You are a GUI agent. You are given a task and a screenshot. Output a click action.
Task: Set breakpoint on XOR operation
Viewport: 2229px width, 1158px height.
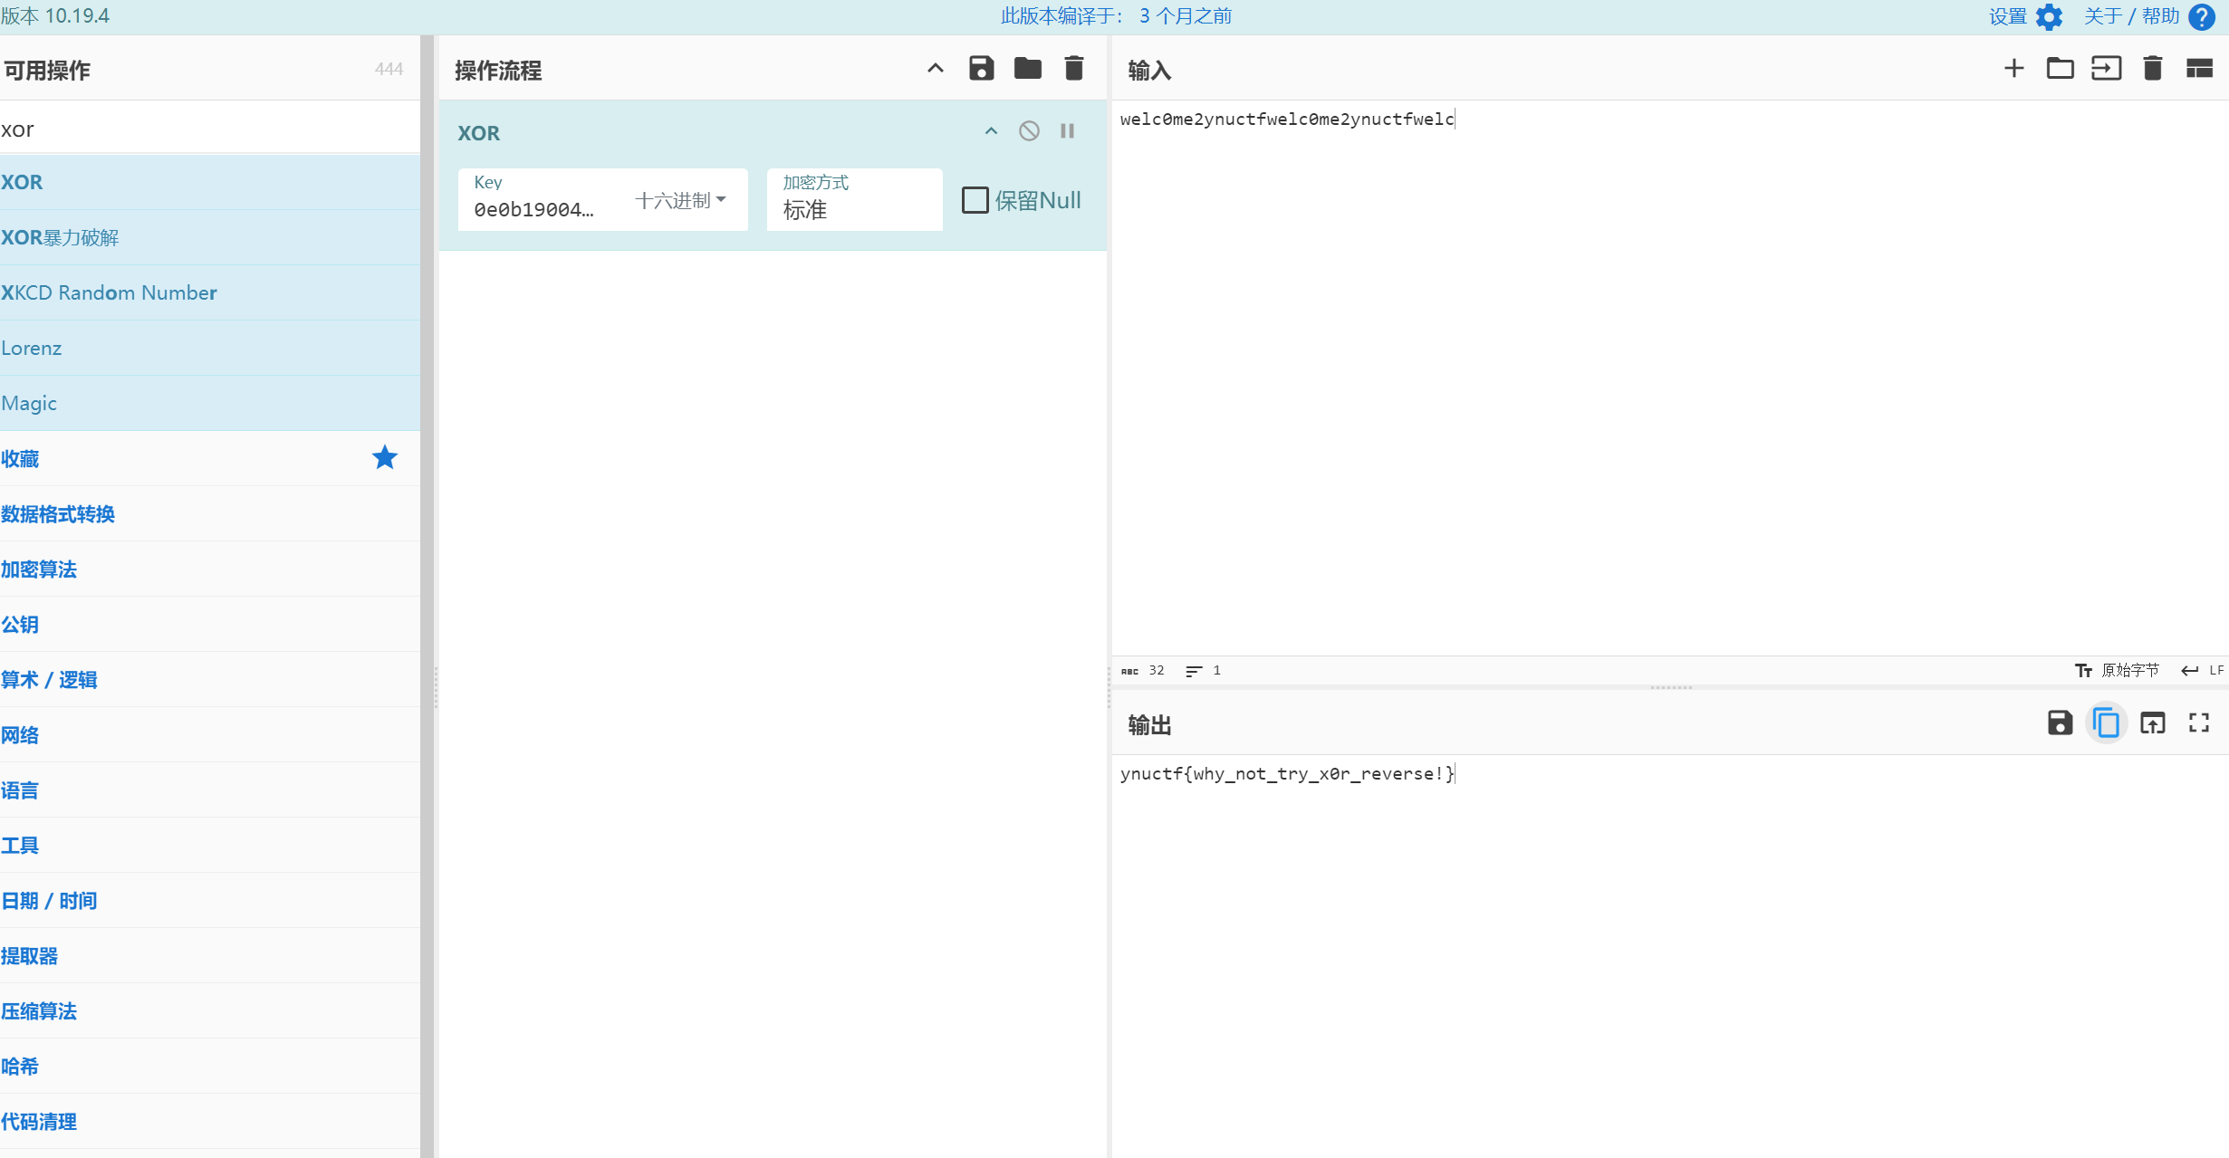tap(1068, 131)
